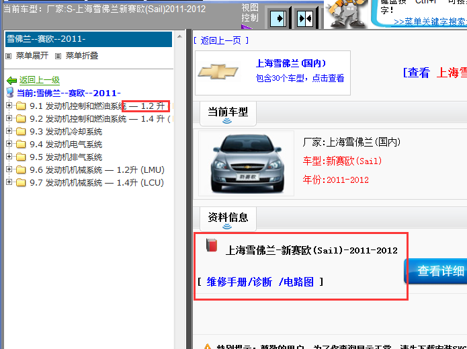Screen dimensions: 467x349
Task: Click the 返回上一级 link
Action: pos(40,80)
